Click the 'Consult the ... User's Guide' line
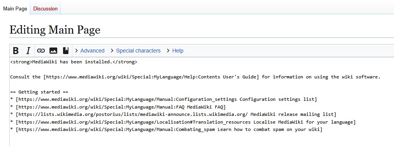The width and height of the screenshot is (394, 146). (195, 77)
